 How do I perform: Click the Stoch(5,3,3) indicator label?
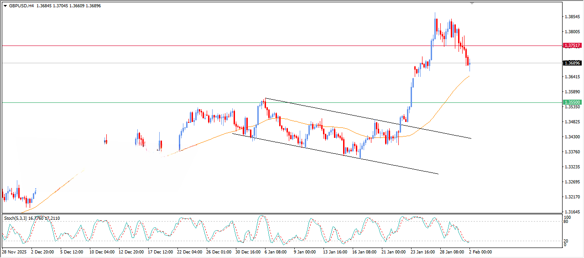16,218
